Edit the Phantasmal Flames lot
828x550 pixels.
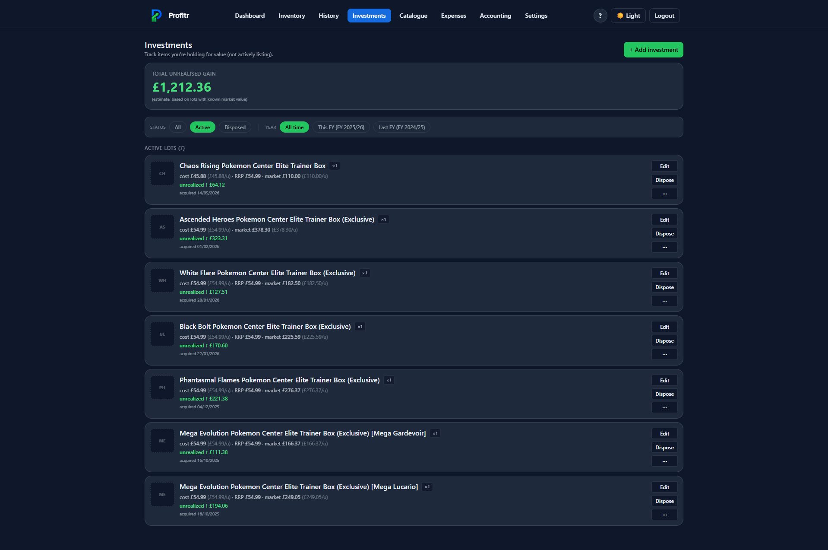click(x=664, y=380)
